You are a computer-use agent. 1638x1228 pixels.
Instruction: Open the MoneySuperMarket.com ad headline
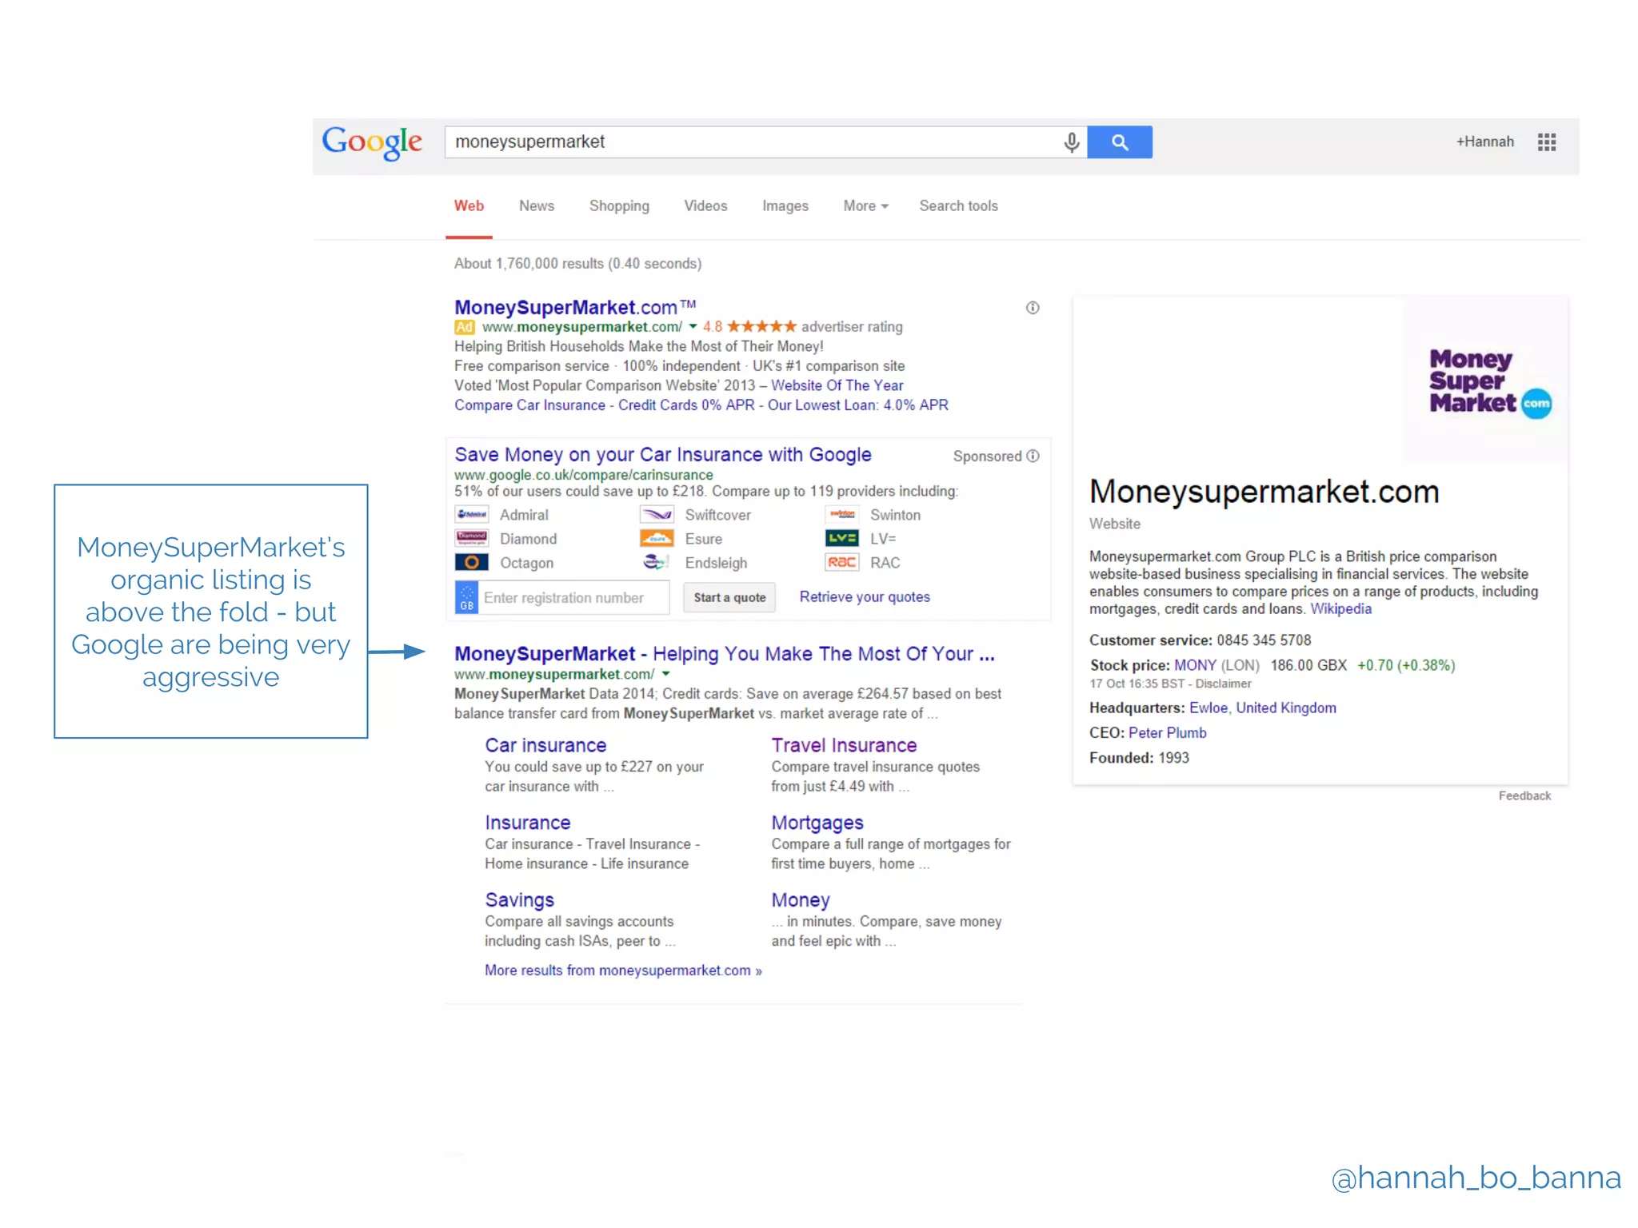tap(575, 307)
